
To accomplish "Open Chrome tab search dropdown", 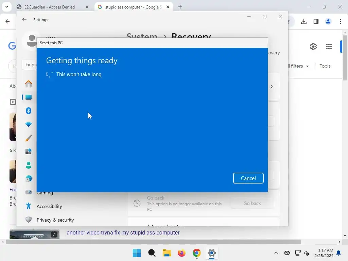I will click(x=7, y=7).
